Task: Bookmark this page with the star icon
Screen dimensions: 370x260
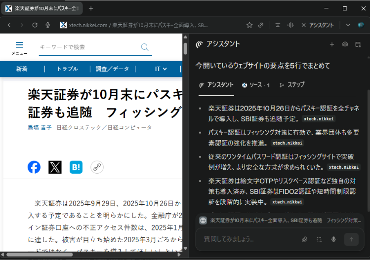Action: coord(249,25)
